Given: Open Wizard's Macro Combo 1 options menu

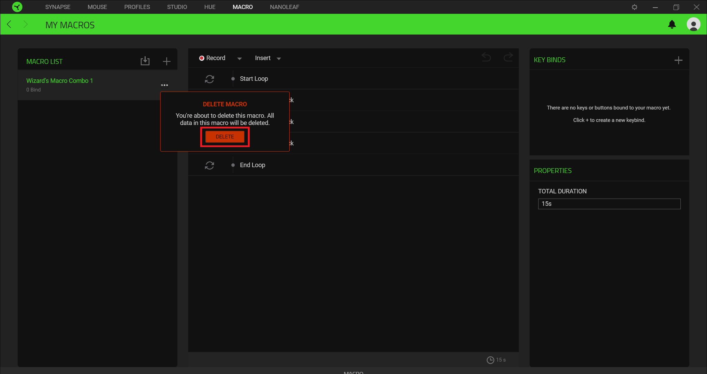Looking at the screenshot, I should [164, 85].
